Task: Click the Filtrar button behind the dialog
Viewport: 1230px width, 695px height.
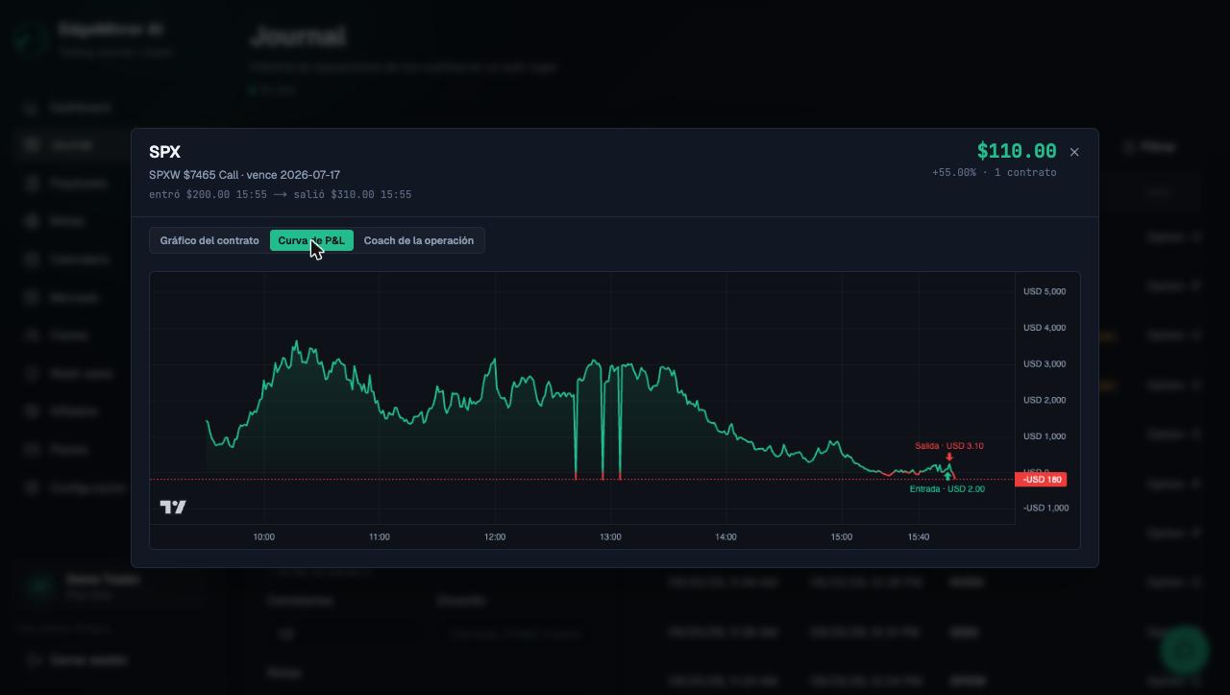Action: tap(1150, 147)
